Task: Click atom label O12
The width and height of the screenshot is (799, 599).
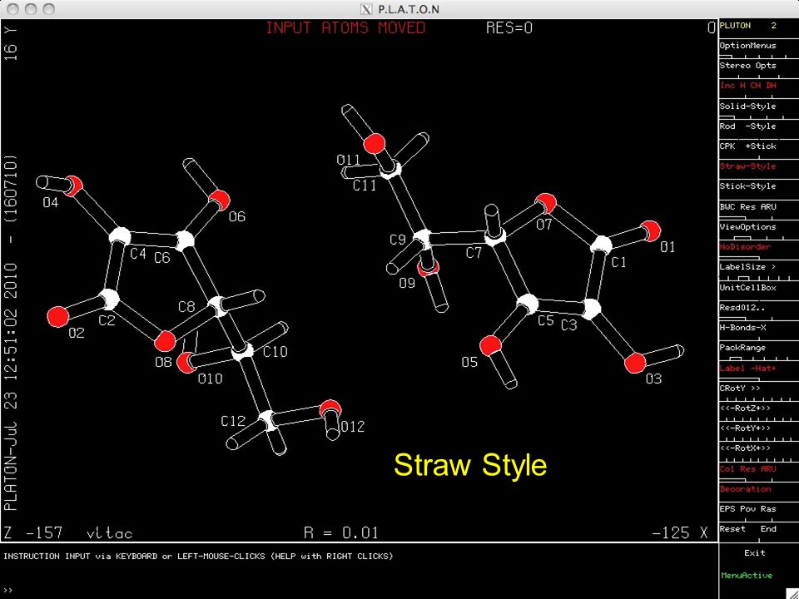Action: 353,426
